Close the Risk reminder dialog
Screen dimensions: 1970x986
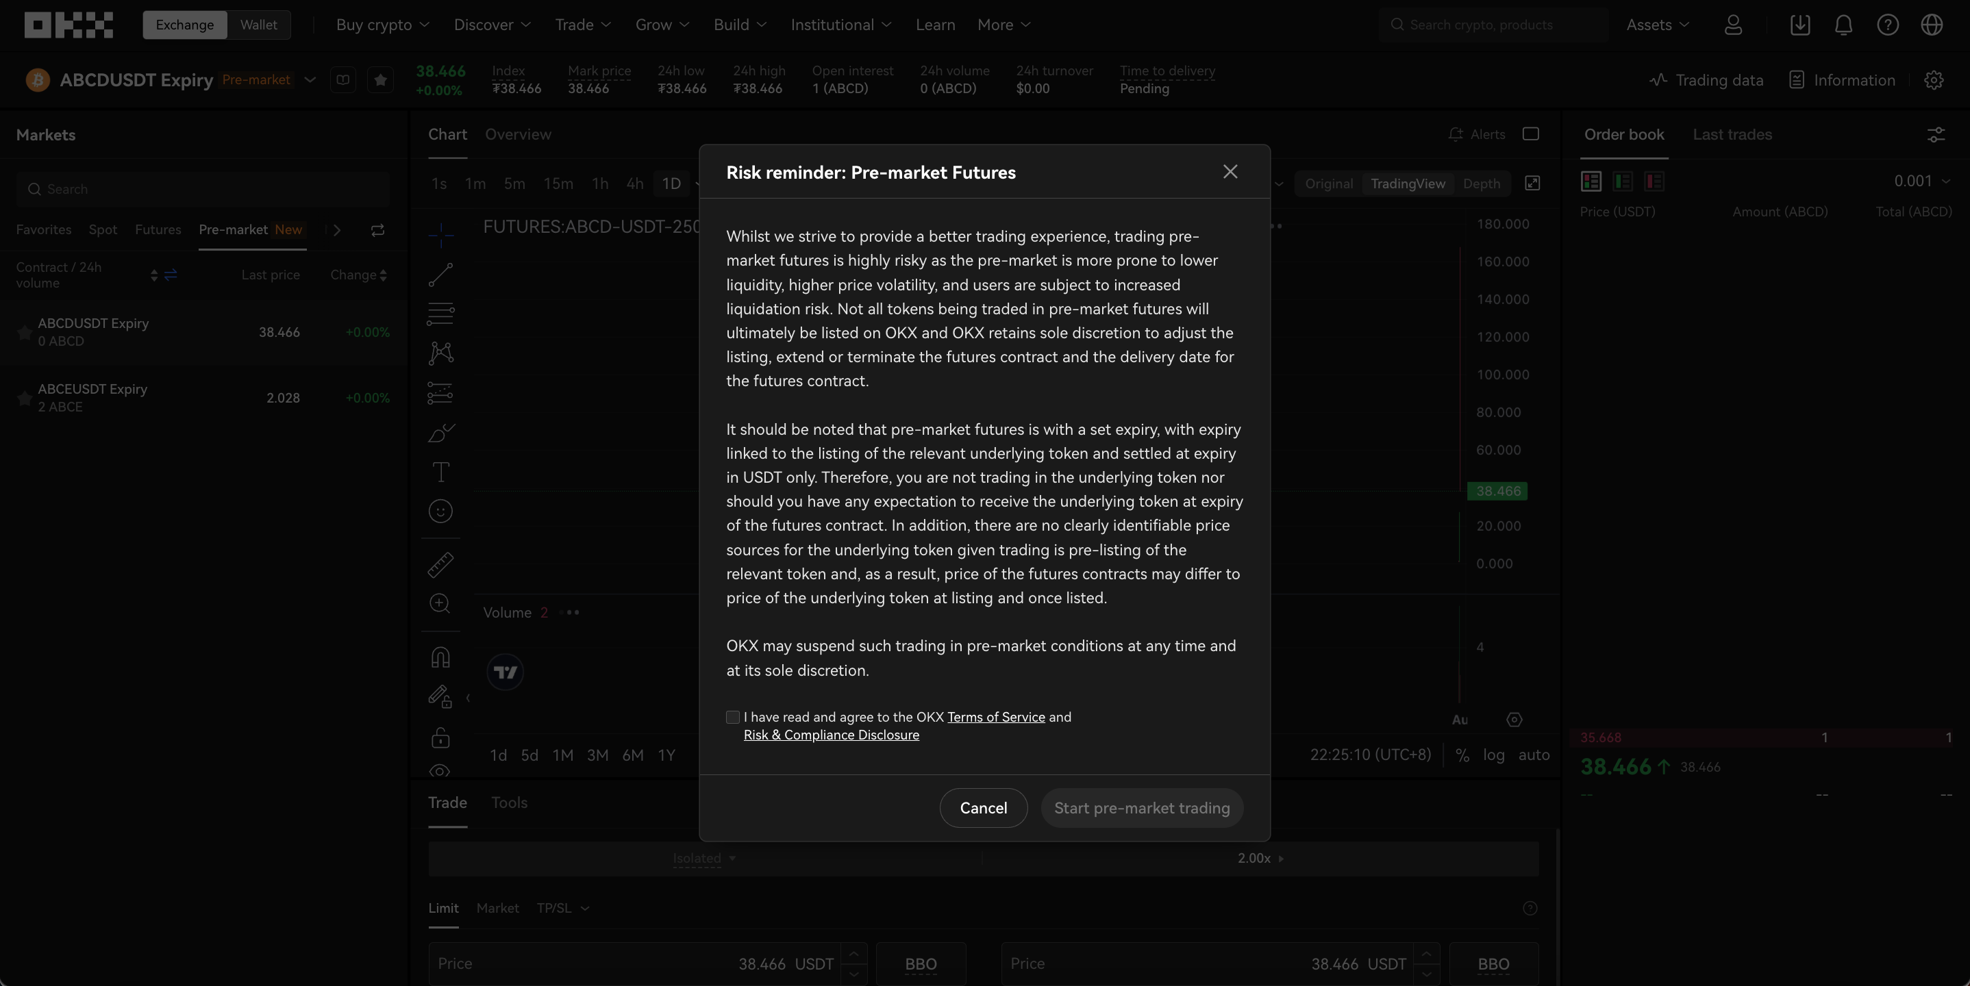(x=1230, y=172)
